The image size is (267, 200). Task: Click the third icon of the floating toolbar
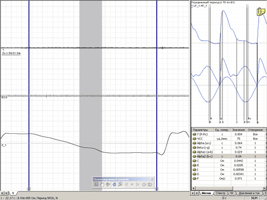108,184
